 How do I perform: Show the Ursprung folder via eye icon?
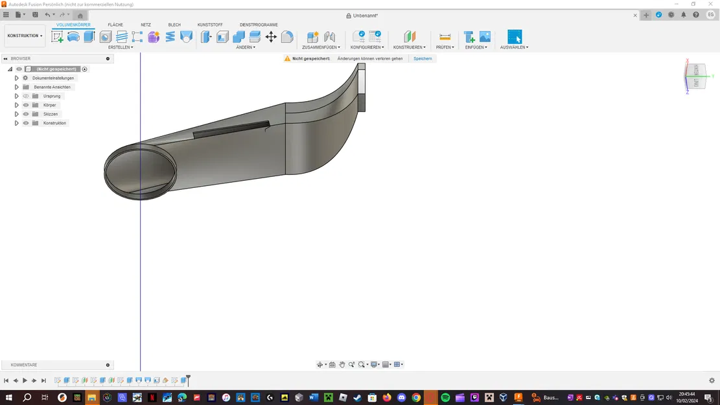26,96
